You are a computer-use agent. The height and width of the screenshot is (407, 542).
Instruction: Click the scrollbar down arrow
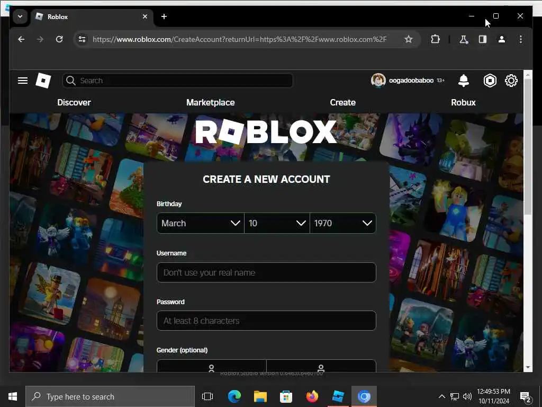(x=528, y=367)
